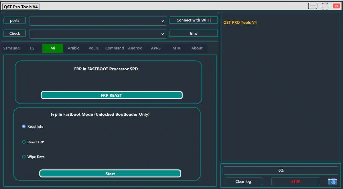Viewport: 343px width, 189px height.
Task: Click the Check button
Action: point(15,34)
